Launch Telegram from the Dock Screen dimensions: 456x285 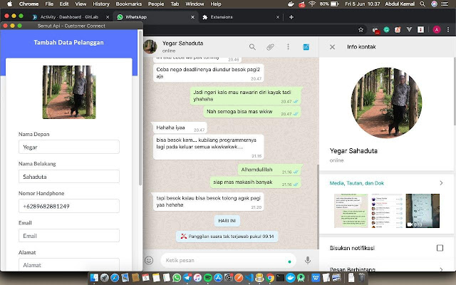point(187,278)
